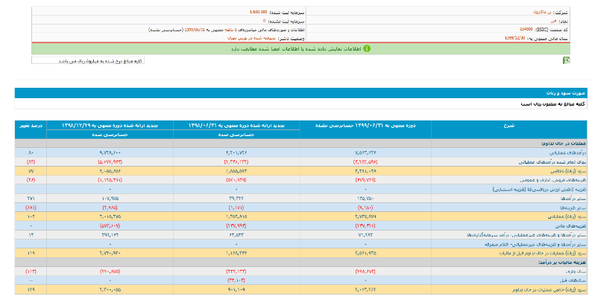Click the company name value ز. ماکارون
The width and height of the screenshot is (592, 296).
pos(543,13)
